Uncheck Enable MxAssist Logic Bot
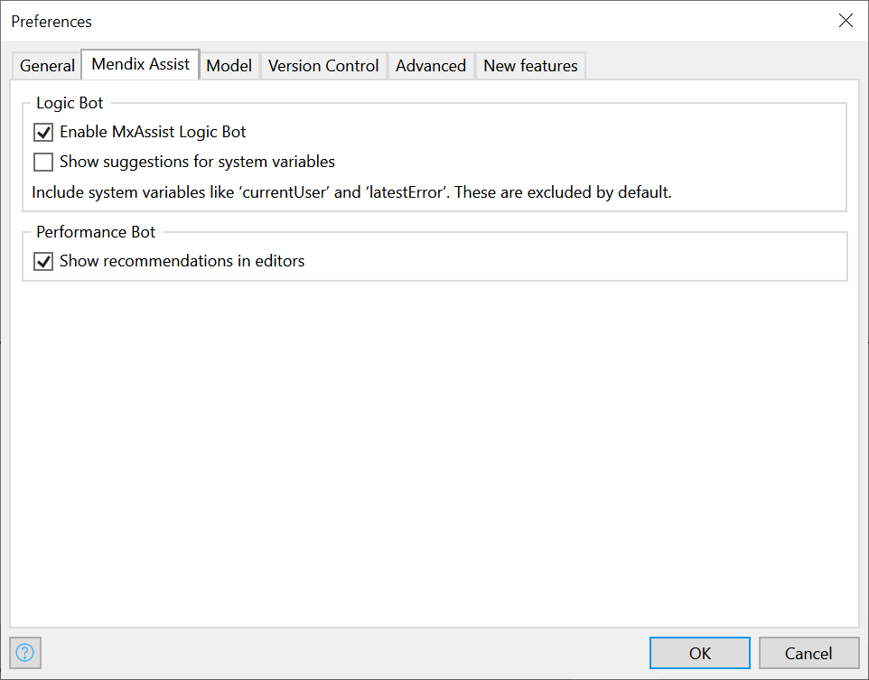 [x=43, y=132]
